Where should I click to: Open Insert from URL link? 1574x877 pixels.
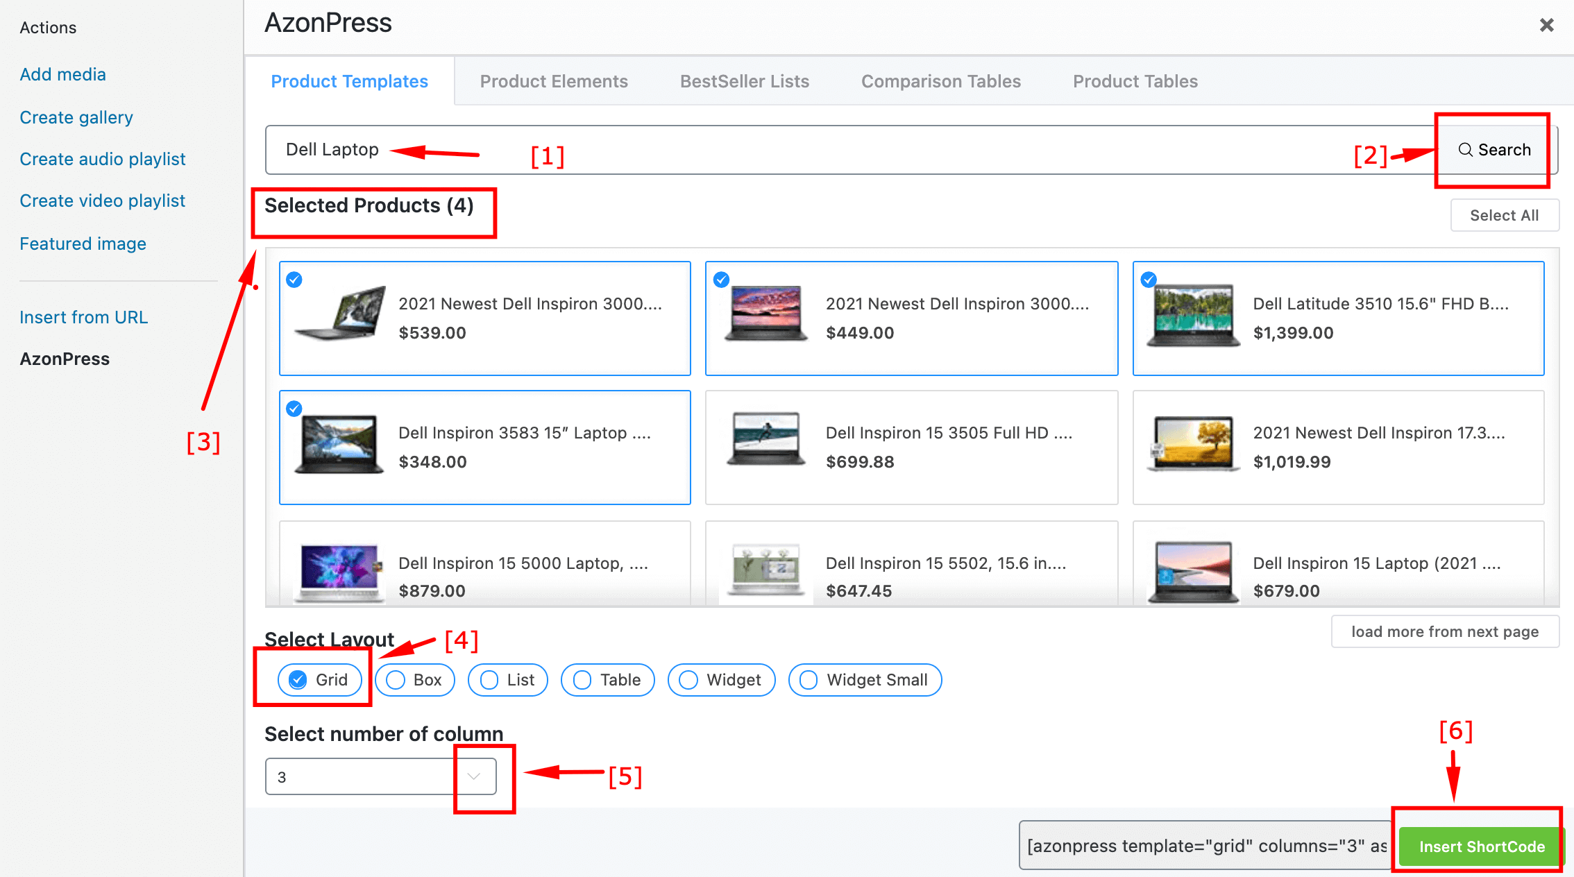click(83, 317)
